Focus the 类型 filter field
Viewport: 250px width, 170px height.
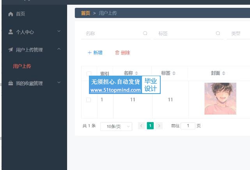238,33
